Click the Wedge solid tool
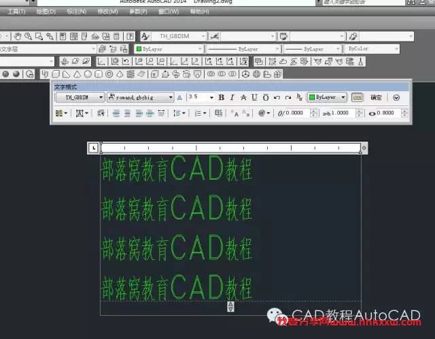 pyautogui.click(x=67, y=74)
